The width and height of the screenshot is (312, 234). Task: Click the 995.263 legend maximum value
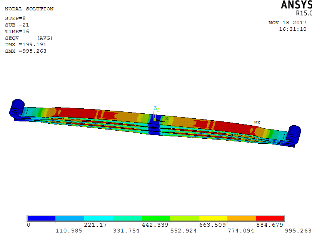point(299,231)
